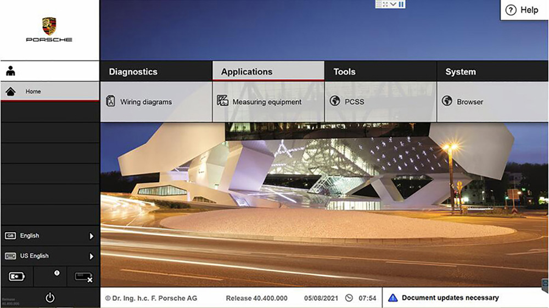Click the pause icon in top overlay toolbar
The height and width of the screenshot is (308, 549).
pos(401,4)
